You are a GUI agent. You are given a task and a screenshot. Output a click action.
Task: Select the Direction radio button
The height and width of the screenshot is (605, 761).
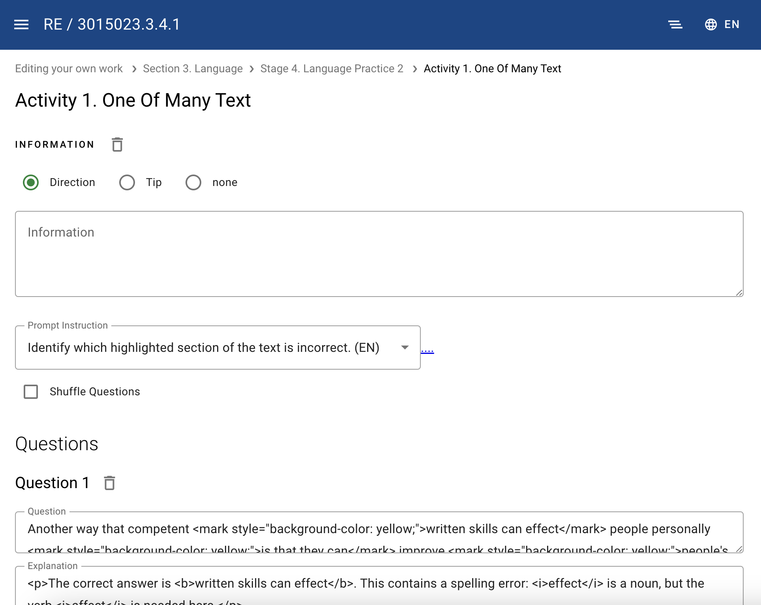pos(31,182)
